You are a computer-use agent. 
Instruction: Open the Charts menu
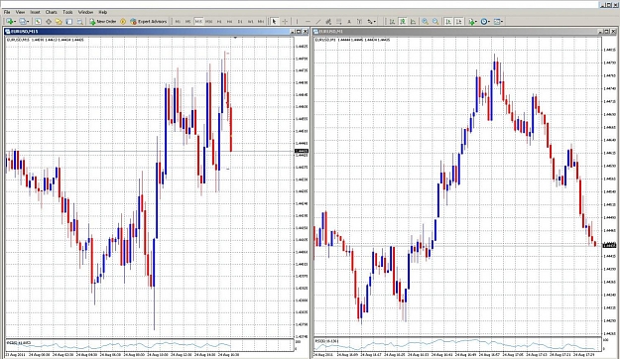tap(52, 12)
